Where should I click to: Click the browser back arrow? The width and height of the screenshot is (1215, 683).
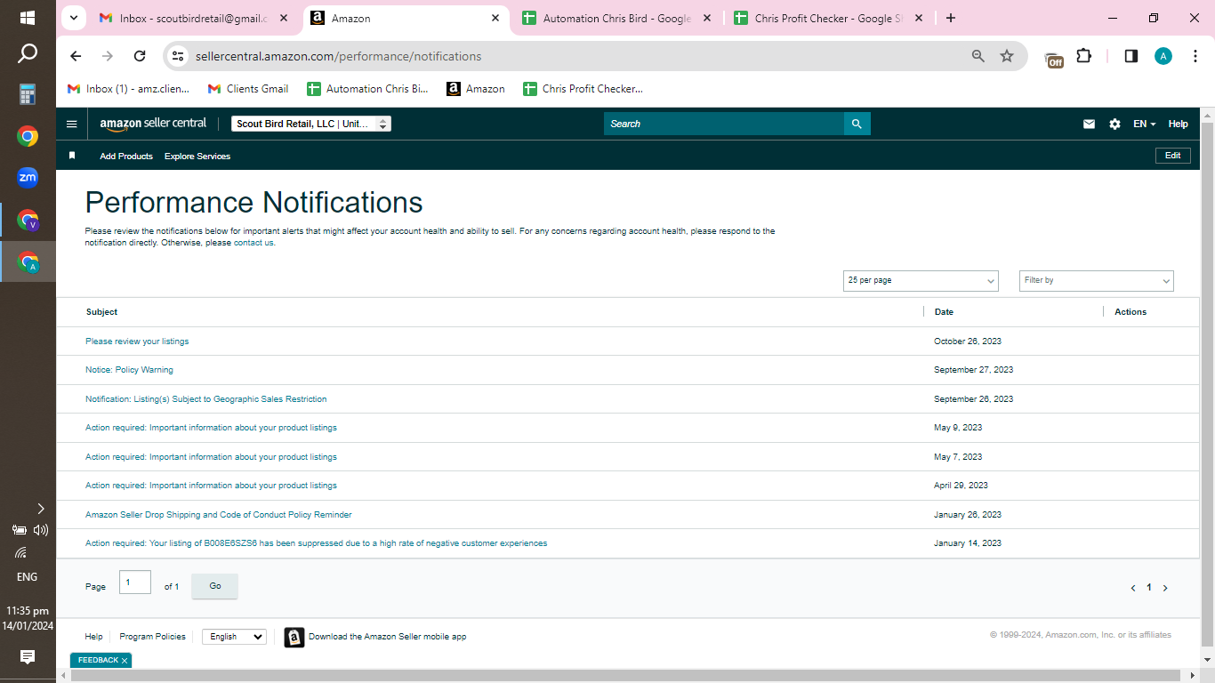[x=76, y=56]
